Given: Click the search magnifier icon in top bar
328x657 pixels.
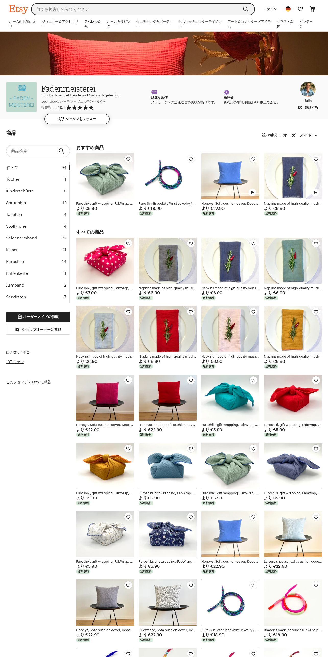Looking at the screenshot, I should pyautogui.click(x=245, y=9).
